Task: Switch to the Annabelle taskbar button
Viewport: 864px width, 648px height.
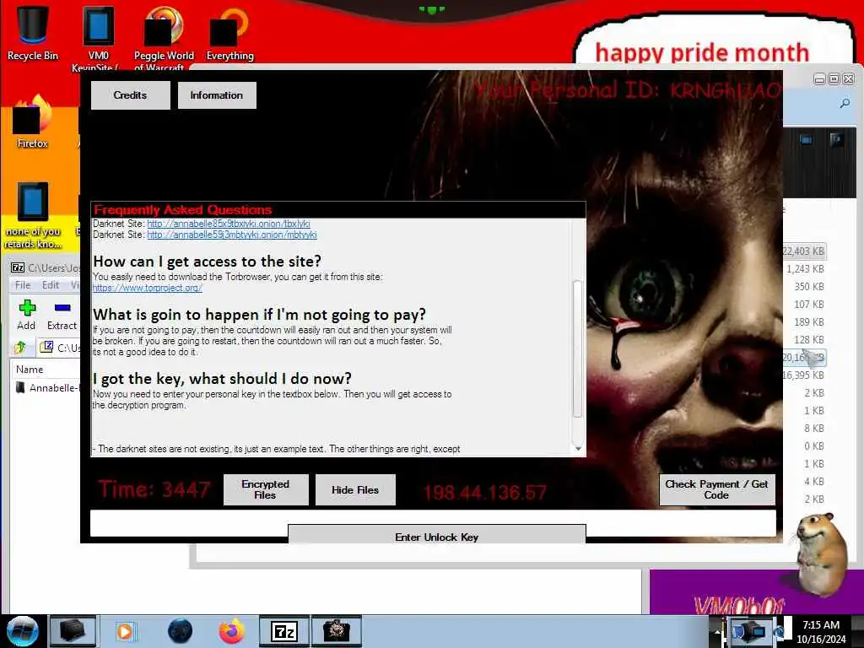Action: coord(337,631)
